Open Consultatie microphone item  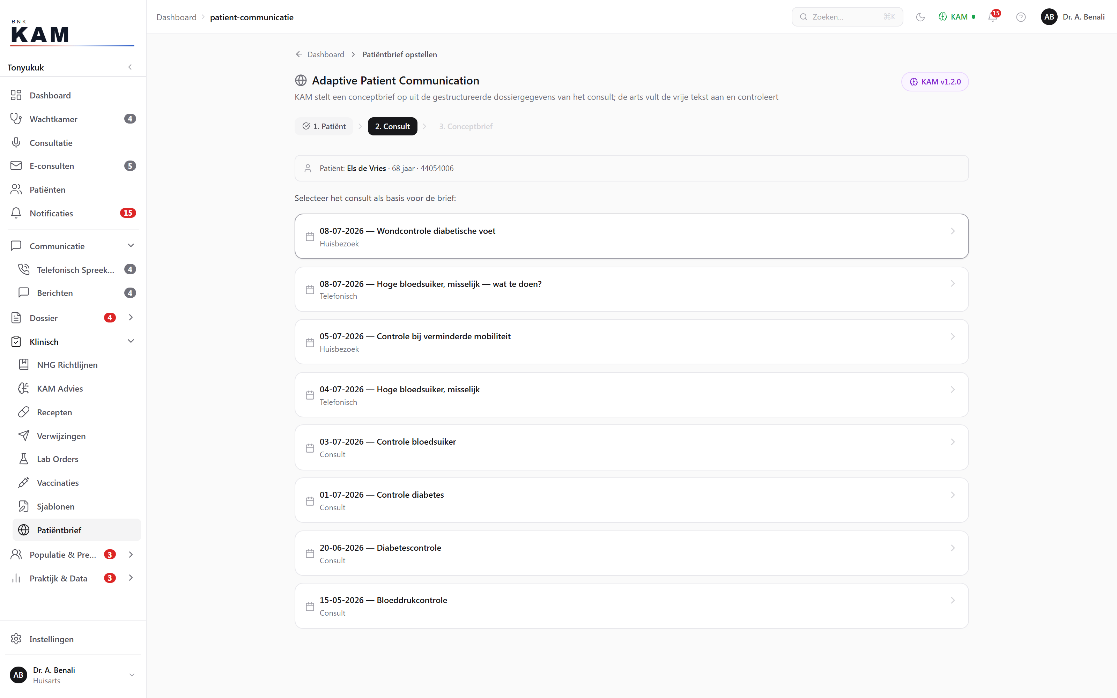pyautogui.click(x=73, y=143)
